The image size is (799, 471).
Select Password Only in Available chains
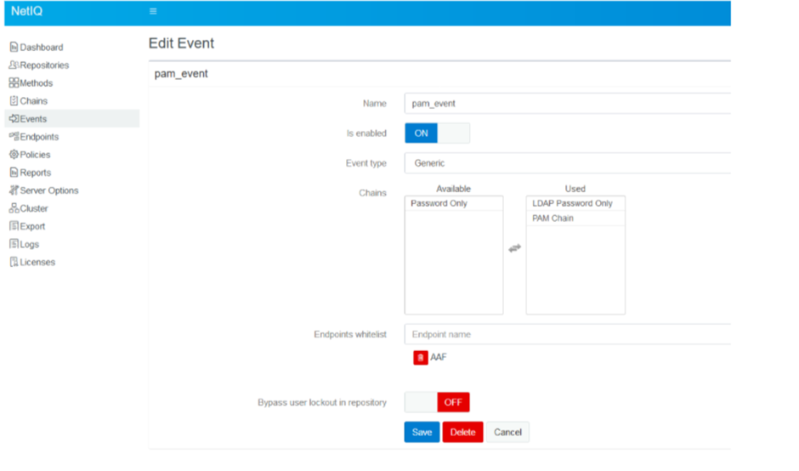point(454,203)
